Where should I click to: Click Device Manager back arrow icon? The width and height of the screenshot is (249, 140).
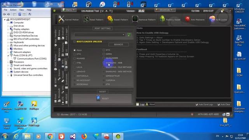[x=4, y=14]
